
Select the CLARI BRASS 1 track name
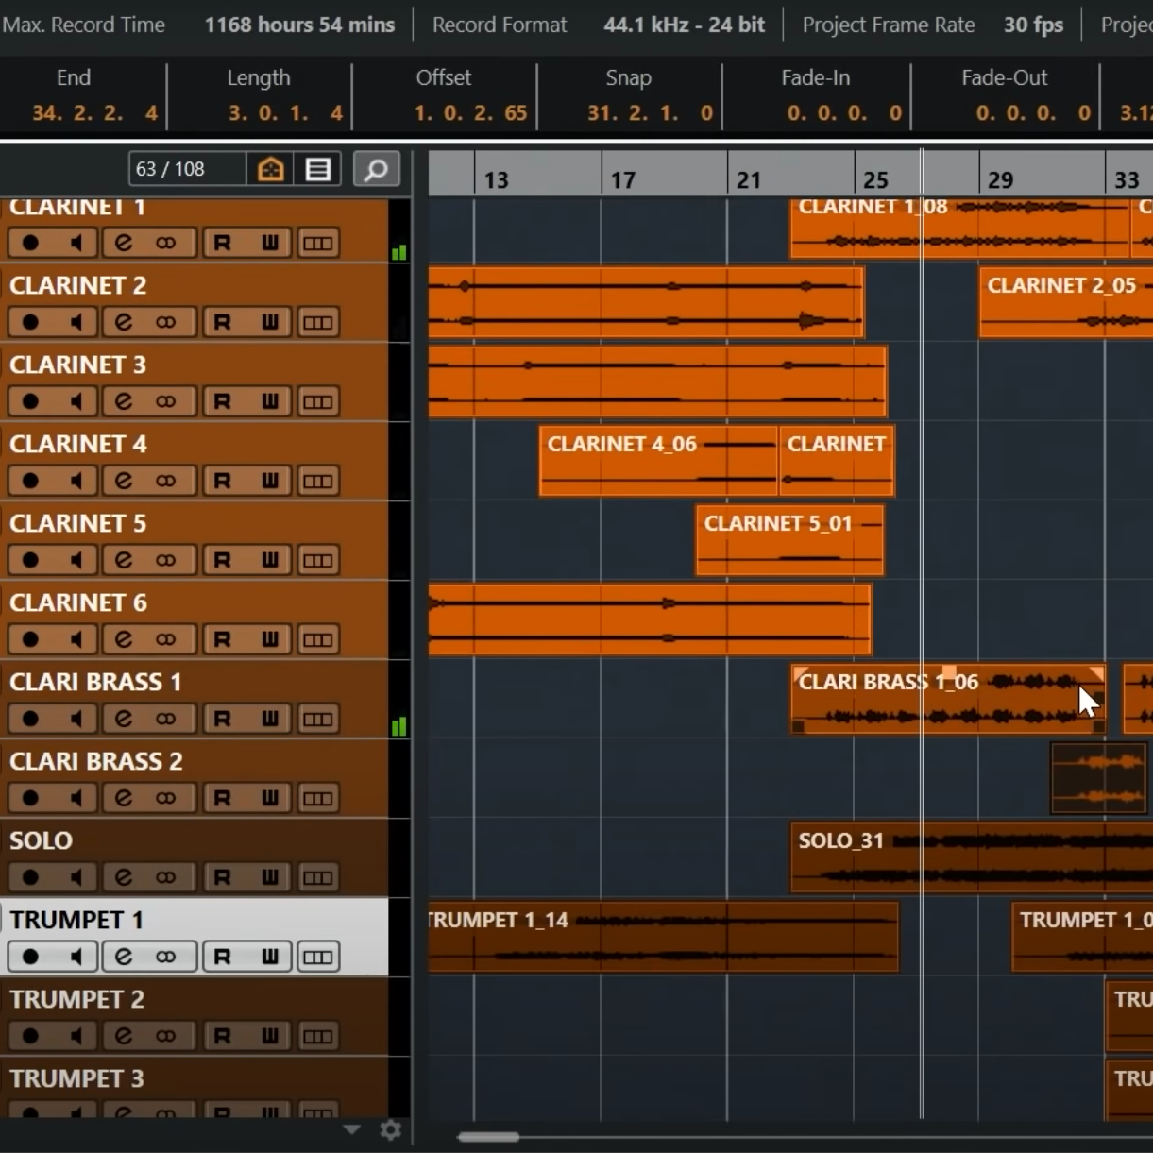pyautogui.click(x=95, y=682)
